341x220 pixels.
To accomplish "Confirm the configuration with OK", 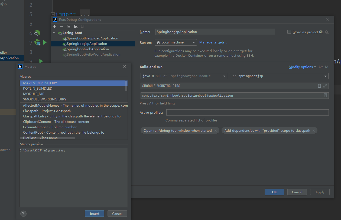I will coord(274,192).
